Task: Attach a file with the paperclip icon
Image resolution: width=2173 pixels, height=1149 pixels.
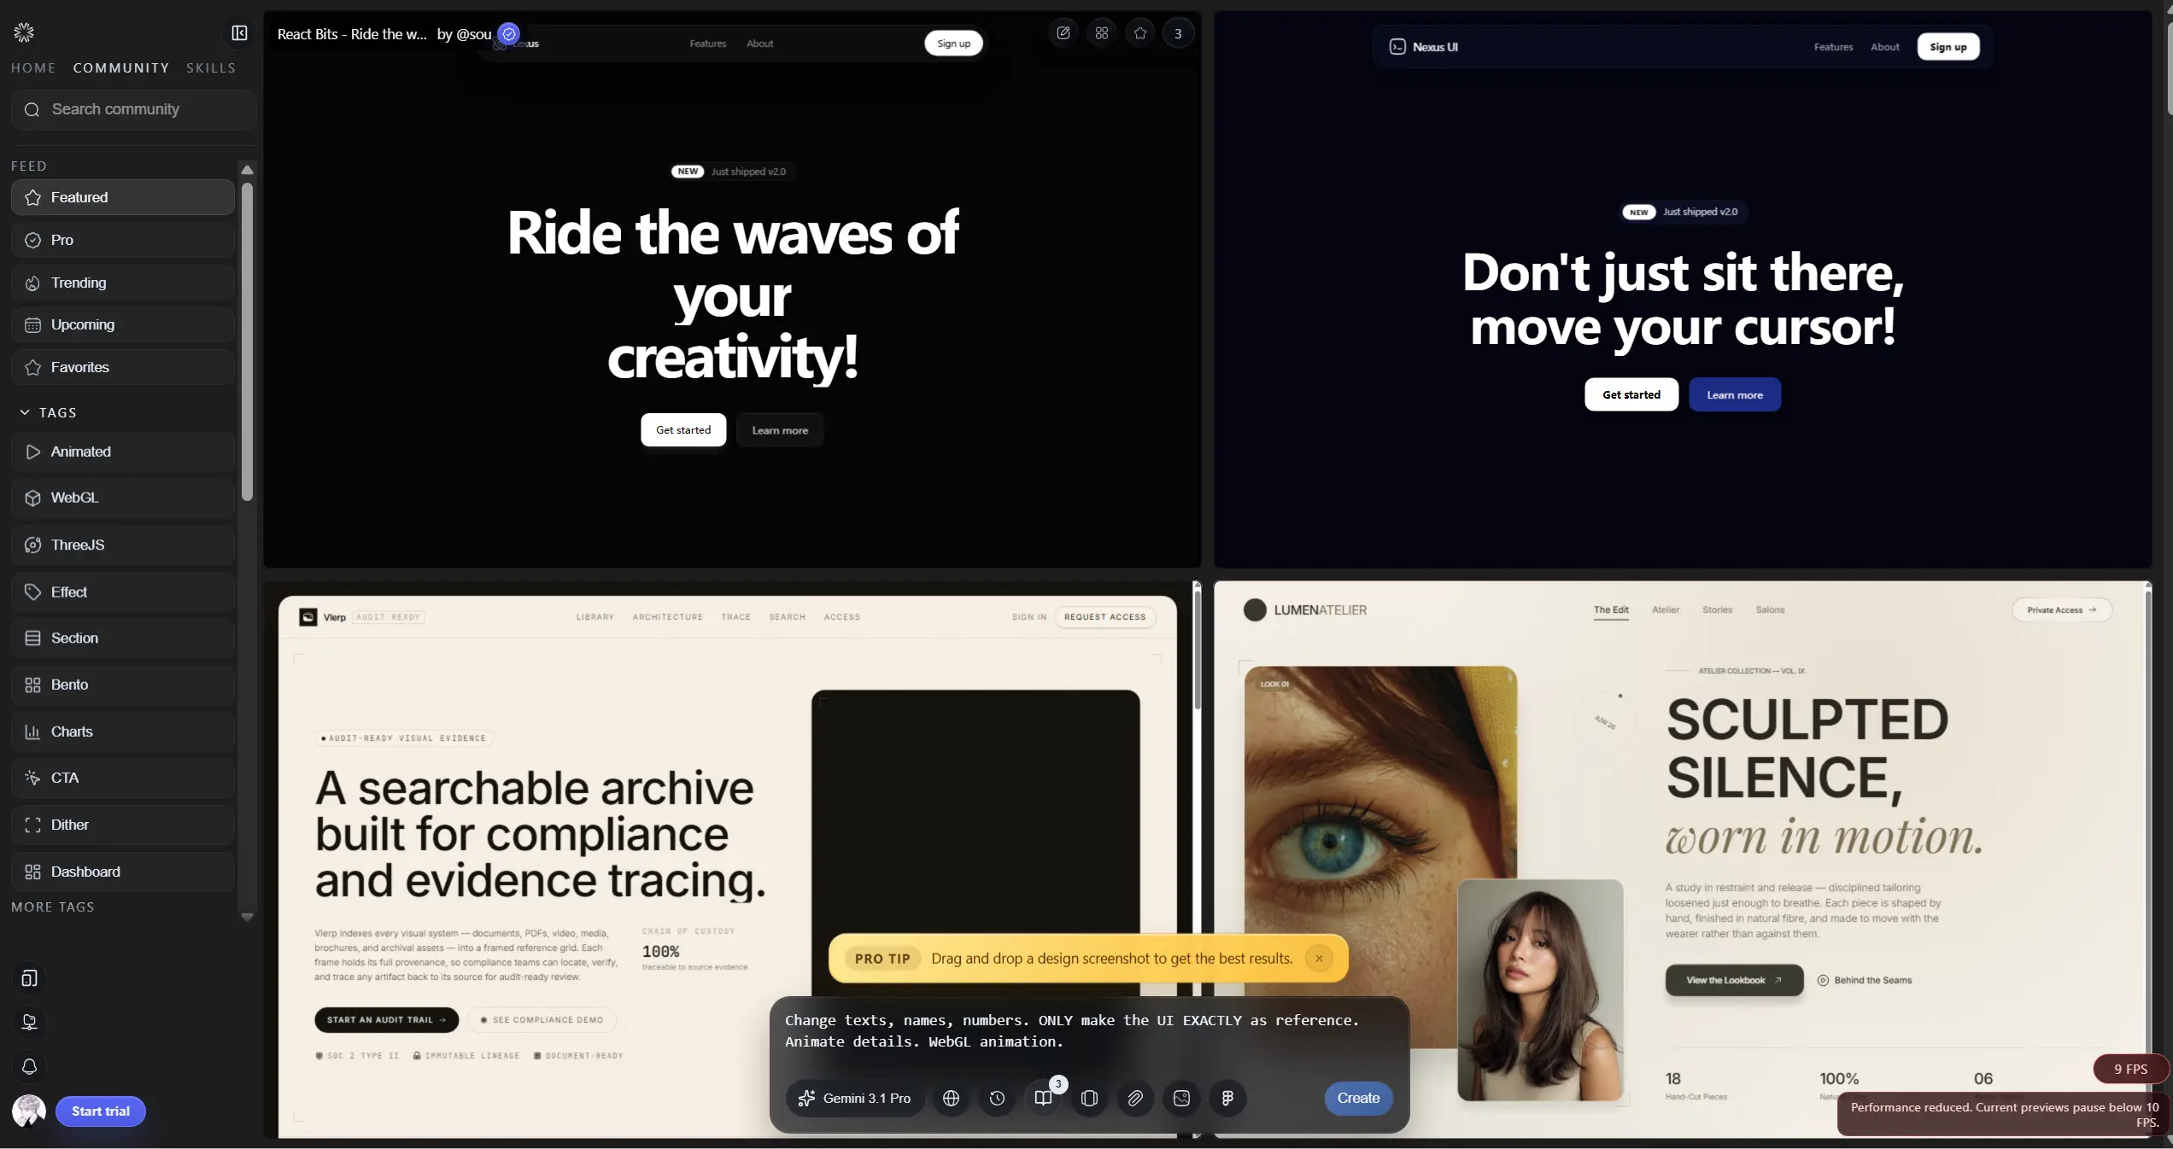Action: (x=1135, y=1098)
